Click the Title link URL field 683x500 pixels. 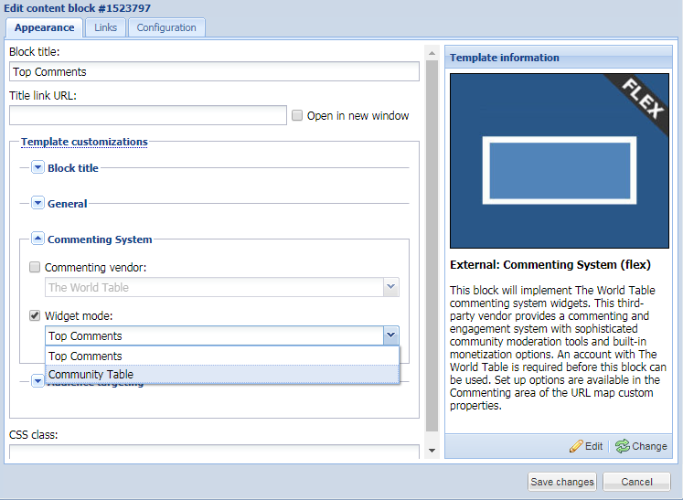[148, 115]
